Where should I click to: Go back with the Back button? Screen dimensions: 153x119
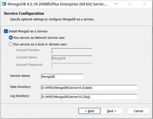(x=90, y=111)
